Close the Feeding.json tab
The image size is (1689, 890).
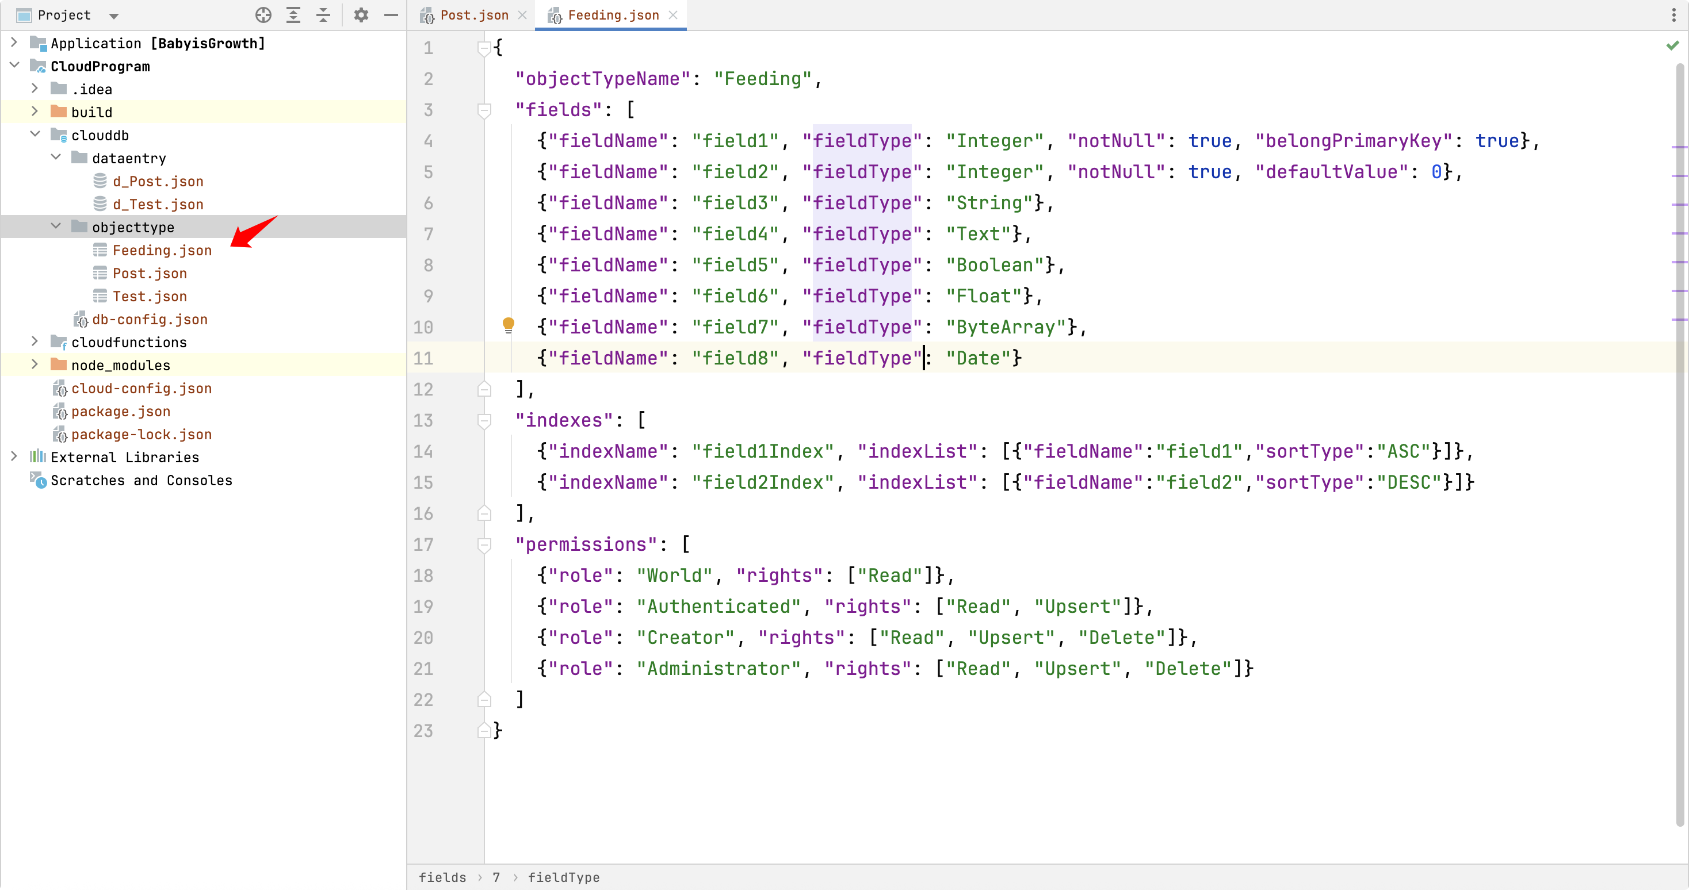coord(674,15)
